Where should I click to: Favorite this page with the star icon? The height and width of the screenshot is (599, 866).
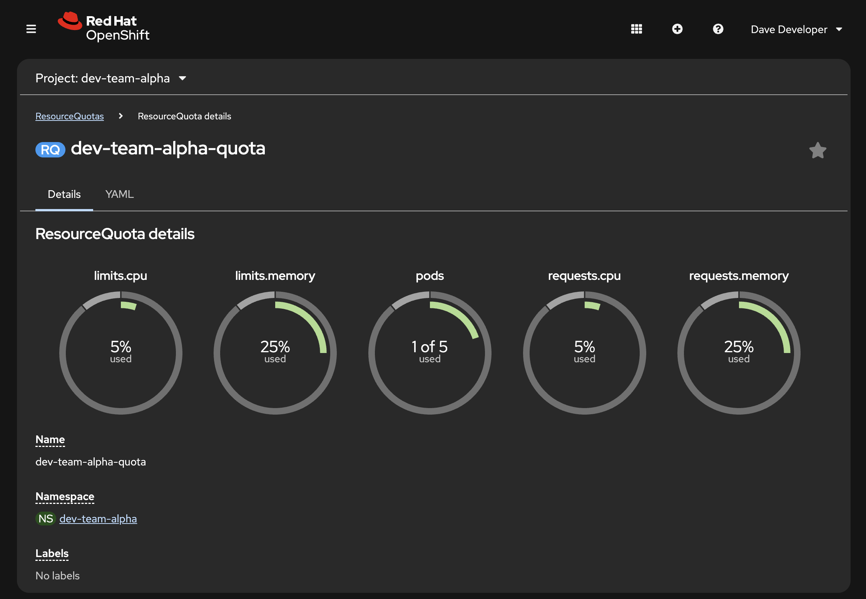point(818,151)
